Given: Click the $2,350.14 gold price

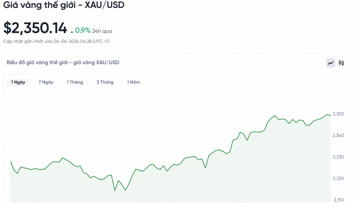Looking at the screenshot, I should click(35, 28).
